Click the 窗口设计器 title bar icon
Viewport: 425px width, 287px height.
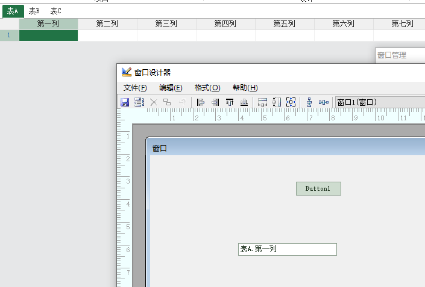(127, 72)
